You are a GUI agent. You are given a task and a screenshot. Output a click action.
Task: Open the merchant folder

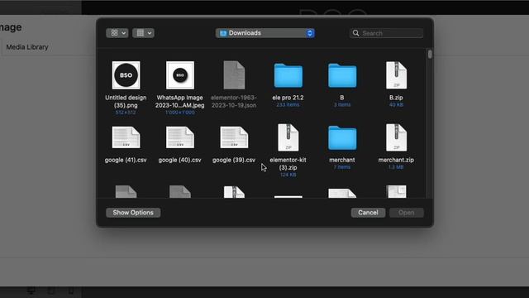[342, 138]
